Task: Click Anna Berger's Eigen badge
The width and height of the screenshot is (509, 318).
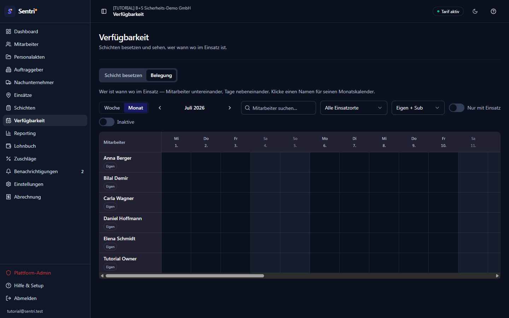Action: pyautogui.click(x=110, y=166)
